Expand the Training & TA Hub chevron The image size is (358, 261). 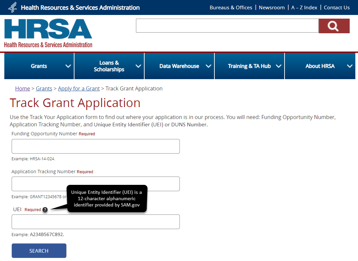278,66
